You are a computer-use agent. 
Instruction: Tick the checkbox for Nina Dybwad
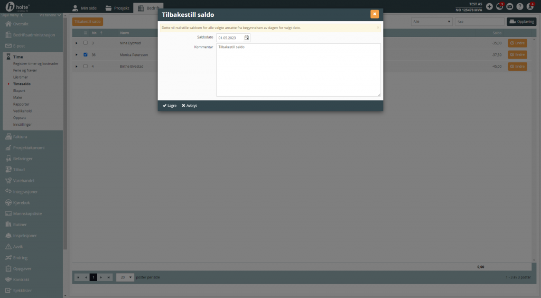pyautogui.click(x=86, y=43)
